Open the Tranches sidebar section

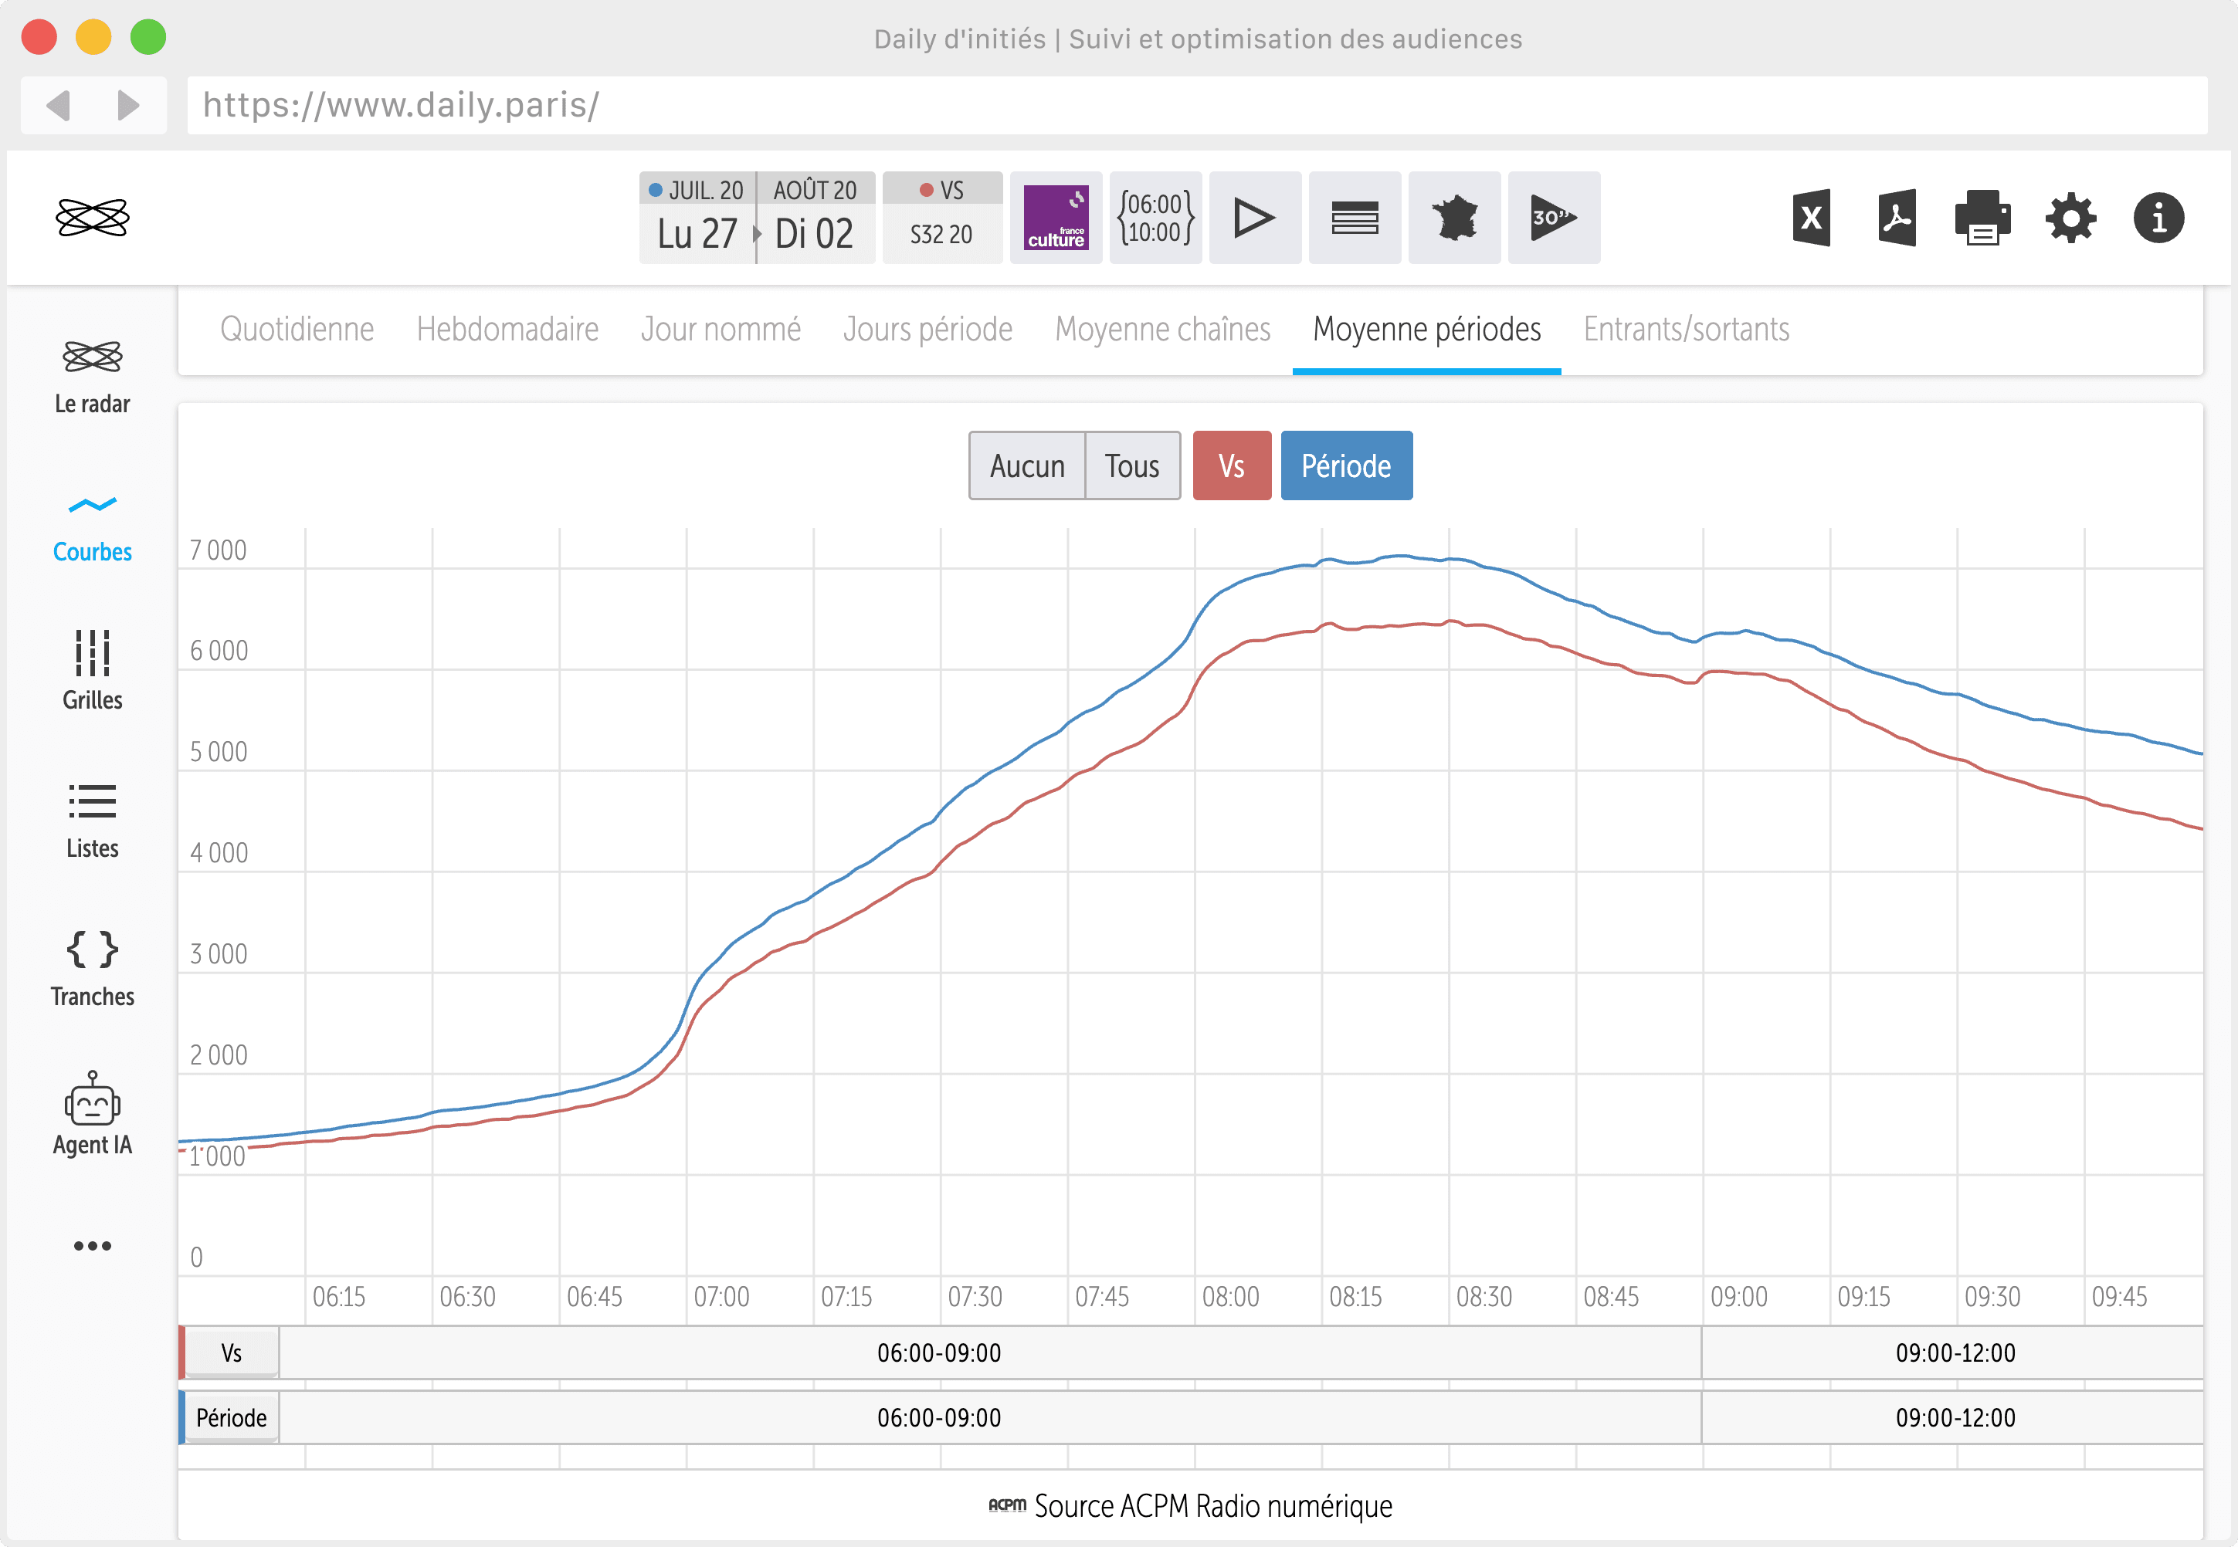[x=92, y=968]
